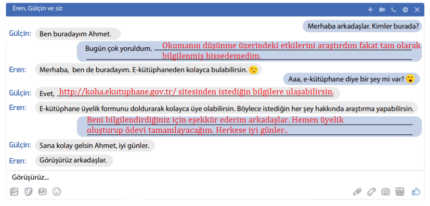Click red text 'Okumanın düşünme üzerindeki etkilerini'
The width and height of the screenshot is (430, 206).
click(239, 46)
